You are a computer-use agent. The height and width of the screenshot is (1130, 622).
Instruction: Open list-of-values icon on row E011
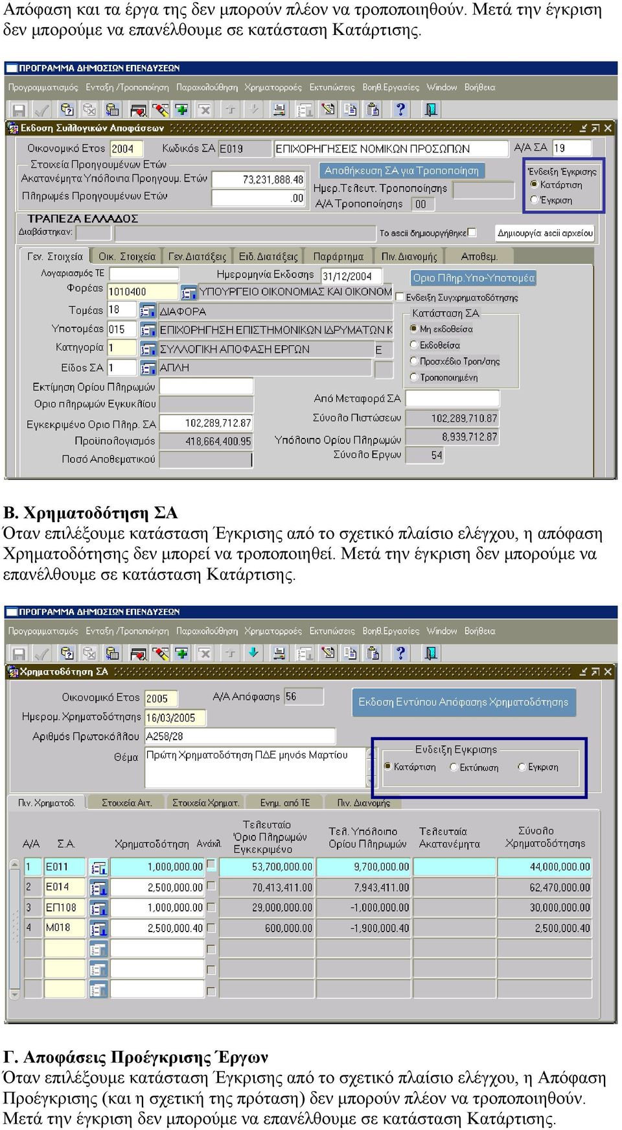(x=98, y=867)
